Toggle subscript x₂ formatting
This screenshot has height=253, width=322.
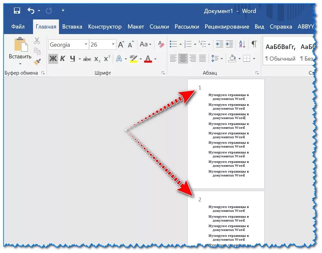pyautogui.click(x=97, y=59)
